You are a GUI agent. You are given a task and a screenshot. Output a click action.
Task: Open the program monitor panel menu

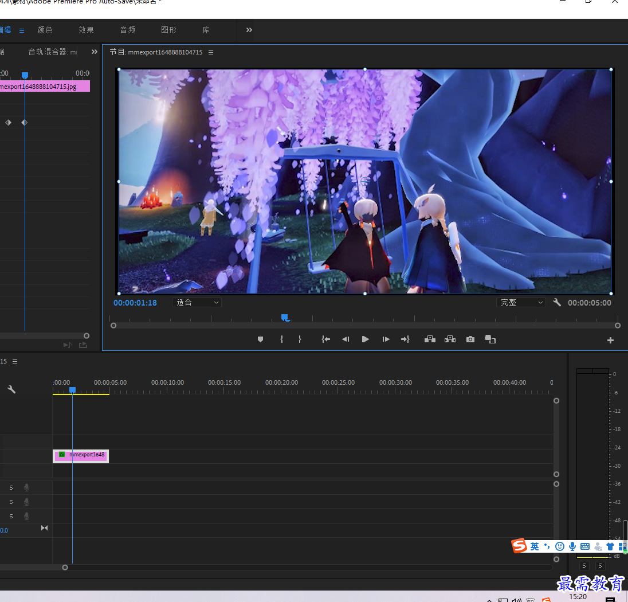pyautogui.click(x=211, y=52)
